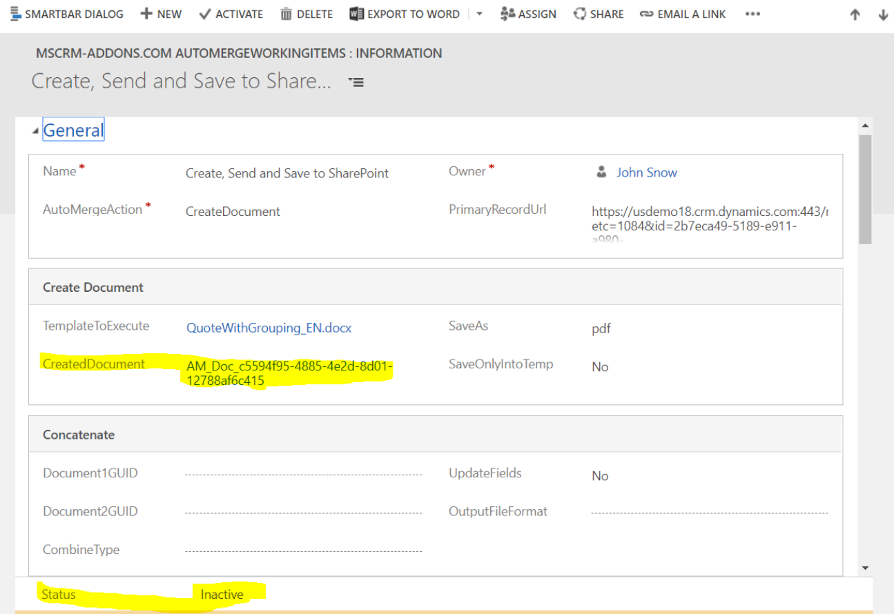Open QuoteWithGrouping_EN.docx template link
Image resolution: width=894 pixels, height=614 pixels.
(269, 328)
